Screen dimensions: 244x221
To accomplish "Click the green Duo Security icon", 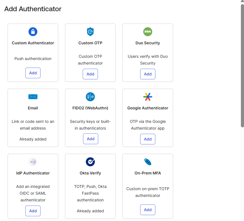I will tap(148, 32).
